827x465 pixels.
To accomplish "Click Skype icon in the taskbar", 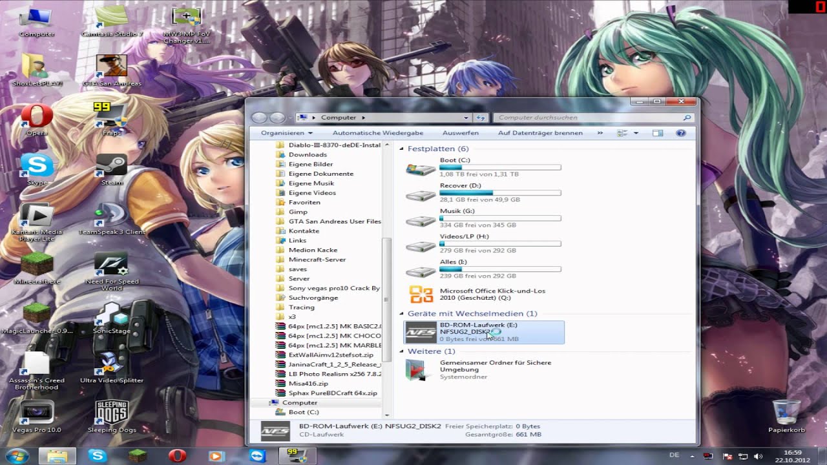I will pyautogui.click(x=98, y=456).
